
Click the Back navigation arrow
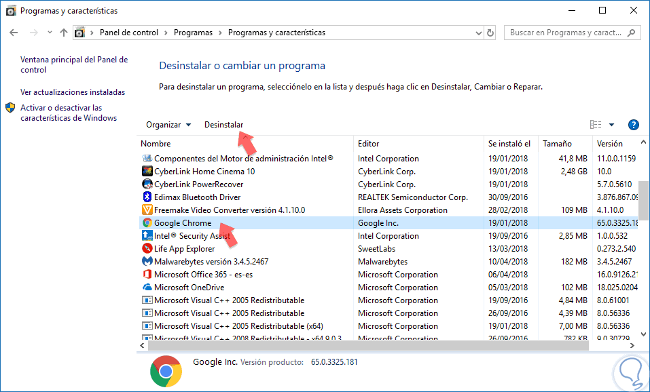tap(14, 33)
